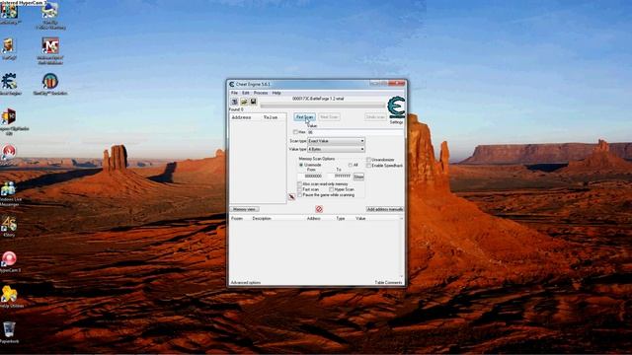Click the Frozen column header
Screen dimensions: 632x355
(237, 218)
